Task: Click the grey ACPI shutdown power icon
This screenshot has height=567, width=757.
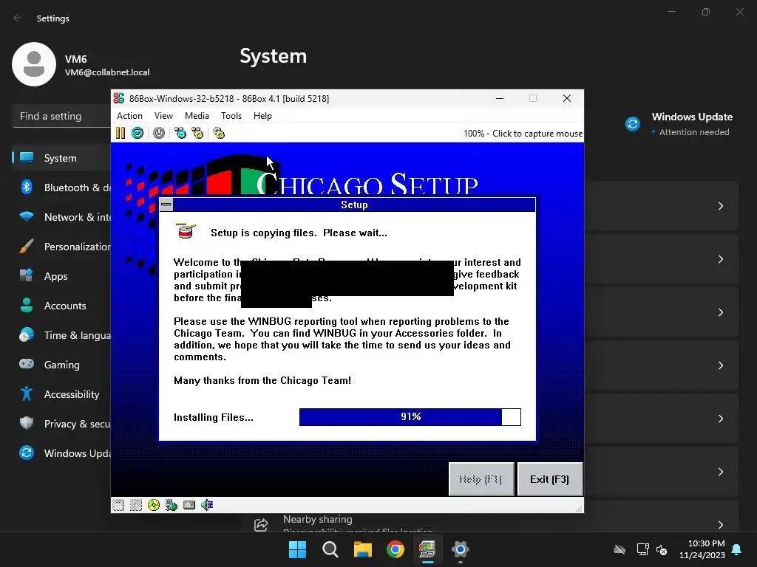Action: click(159, 133)
